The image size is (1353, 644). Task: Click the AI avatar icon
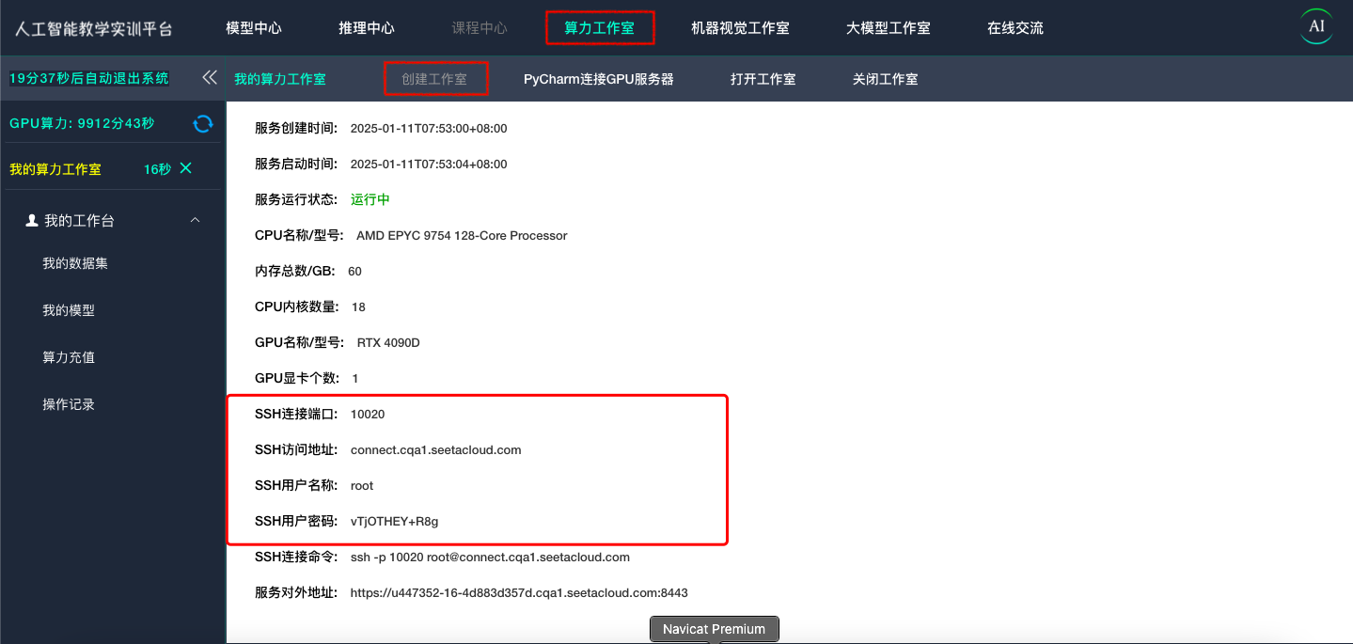(1316, 26)
